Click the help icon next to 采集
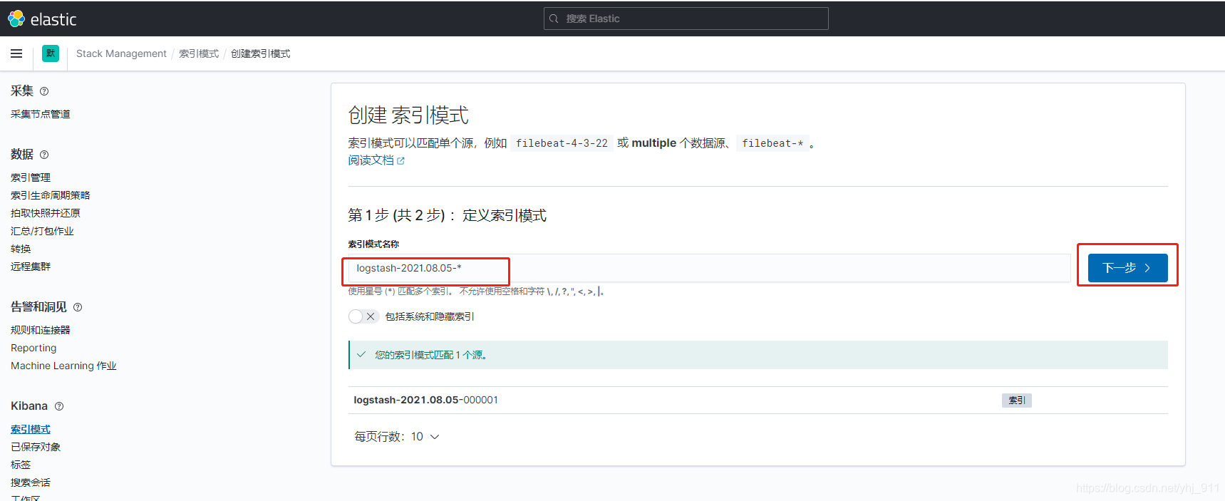 [x=44, y=91]
